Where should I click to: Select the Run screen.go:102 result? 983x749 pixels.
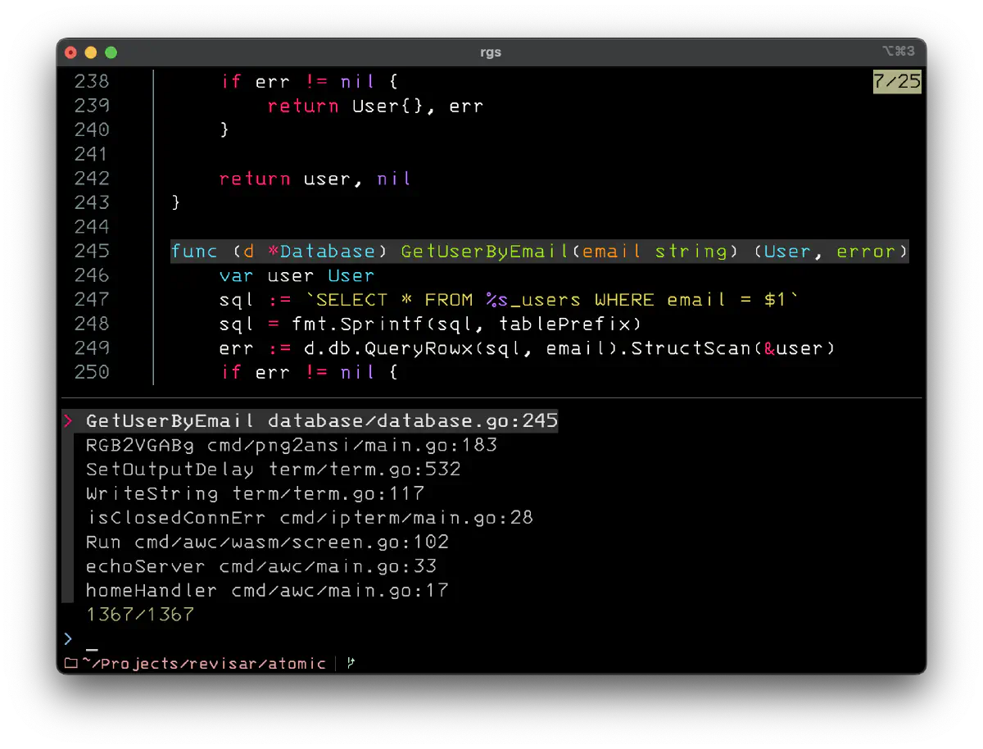[x=267, y=542]
